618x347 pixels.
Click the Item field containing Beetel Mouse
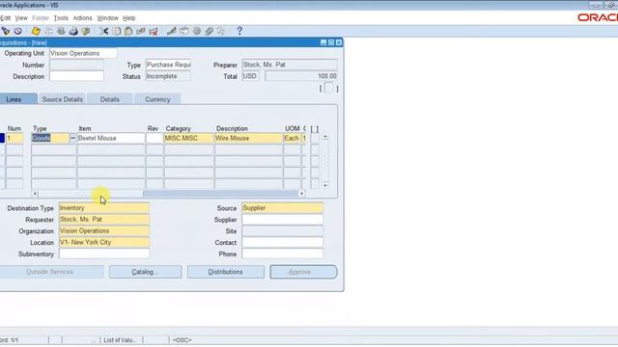[x=111, y=138]
